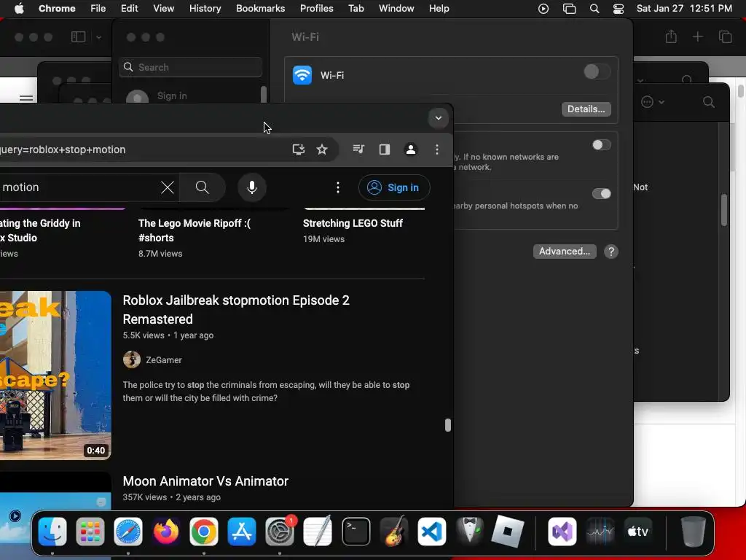746x560 pixels.
Task: Open the File menu
Action: point(98,9)
